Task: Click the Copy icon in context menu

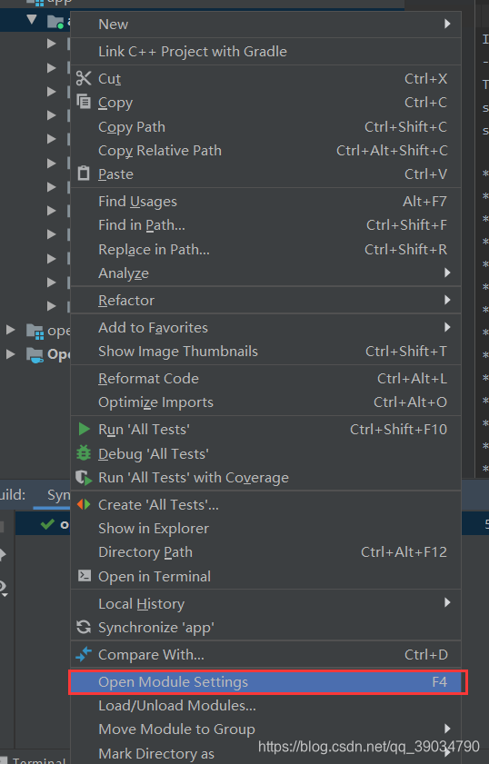Action: pyautogui.click(x=84, y=102)
